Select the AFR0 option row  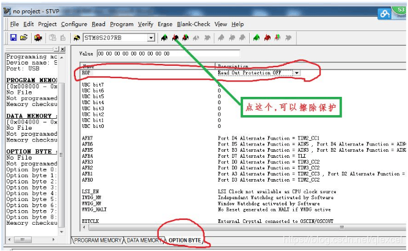pyautogui.click(x=87, y=180)
